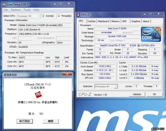Switch to the Memory tab in CPU-Z

115,21
